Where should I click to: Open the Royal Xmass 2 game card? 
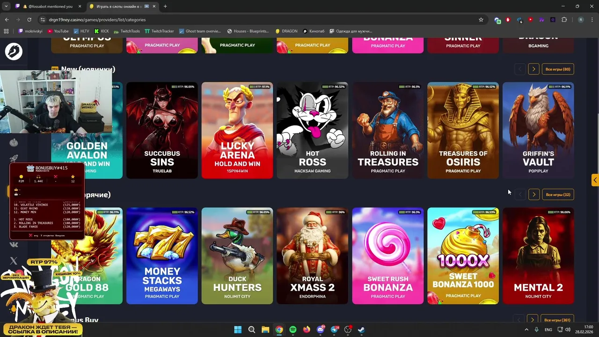pyautogui.click(x=313, y=256)
